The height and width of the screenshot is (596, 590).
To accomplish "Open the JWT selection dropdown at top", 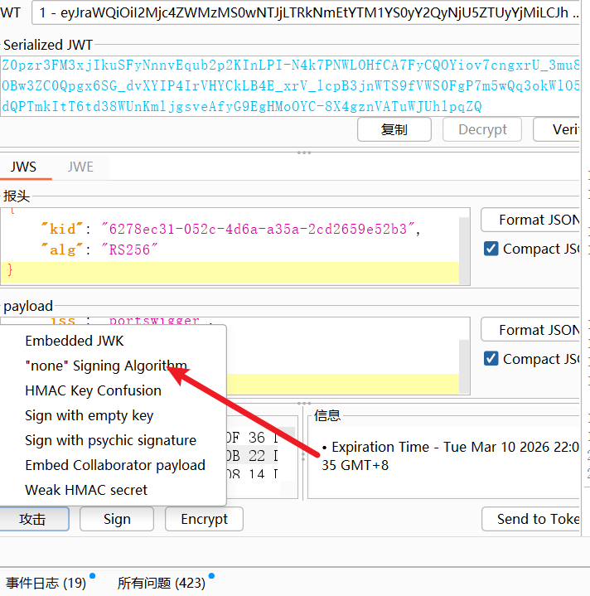I will click(x=307, y=13).
